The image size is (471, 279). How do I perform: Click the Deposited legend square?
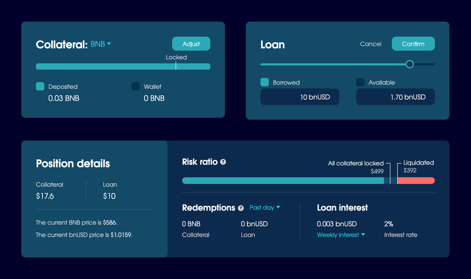click(40, 86)
